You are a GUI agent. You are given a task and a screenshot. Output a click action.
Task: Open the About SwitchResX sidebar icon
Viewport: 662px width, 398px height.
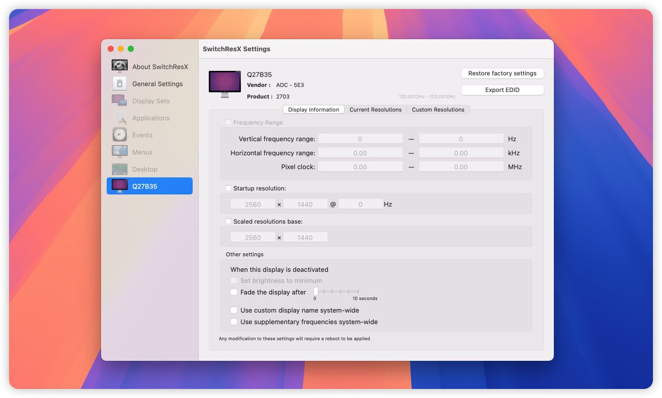120,67
